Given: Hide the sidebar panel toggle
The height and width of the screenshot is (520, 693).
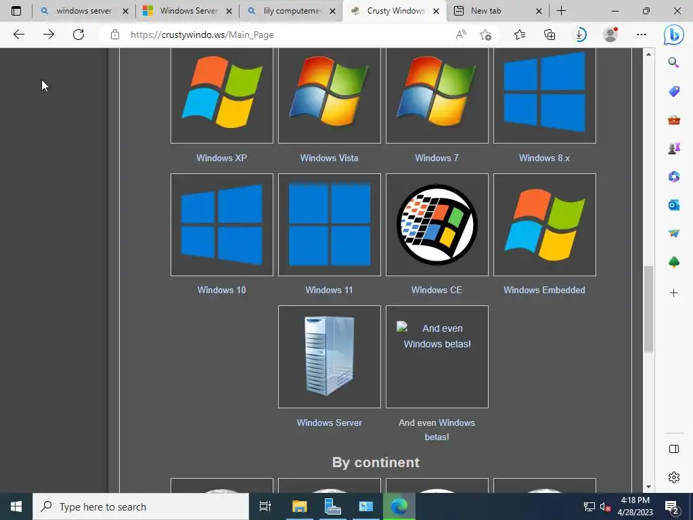Looking at the screenshot, I should coord(673,449).
